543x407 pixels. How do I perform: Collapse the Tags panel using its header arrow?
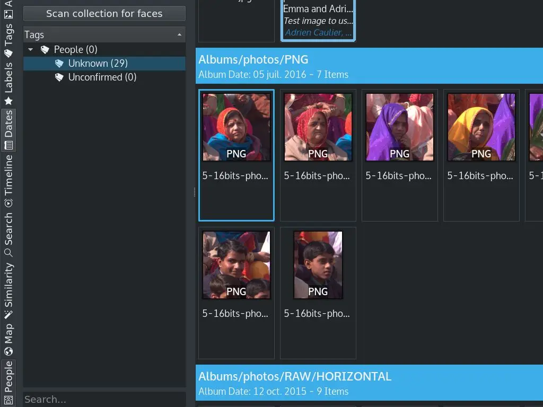pos(180,34)
